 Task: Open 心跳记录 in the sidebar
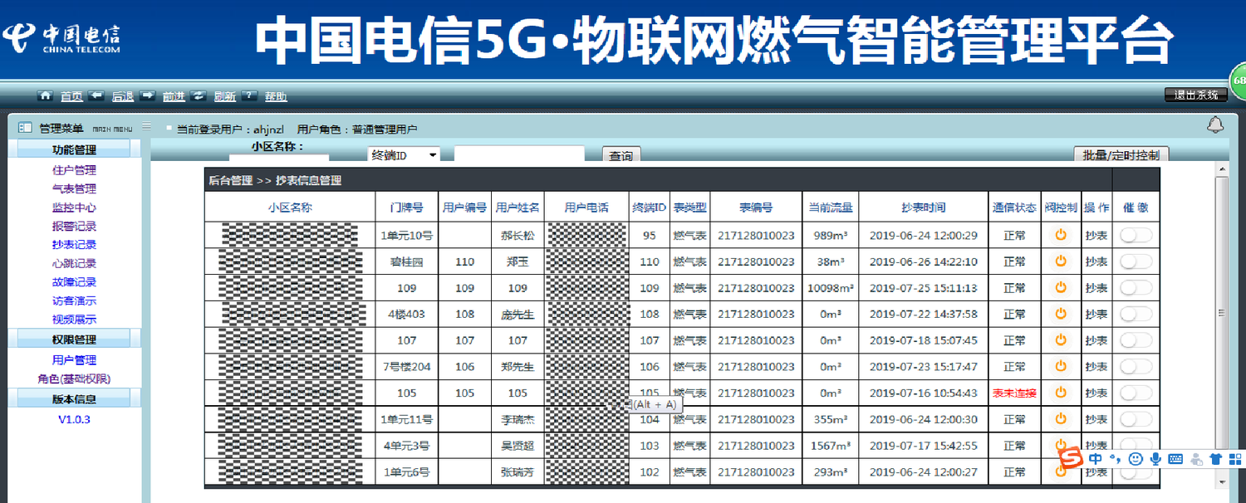click(x=74, y=263)
